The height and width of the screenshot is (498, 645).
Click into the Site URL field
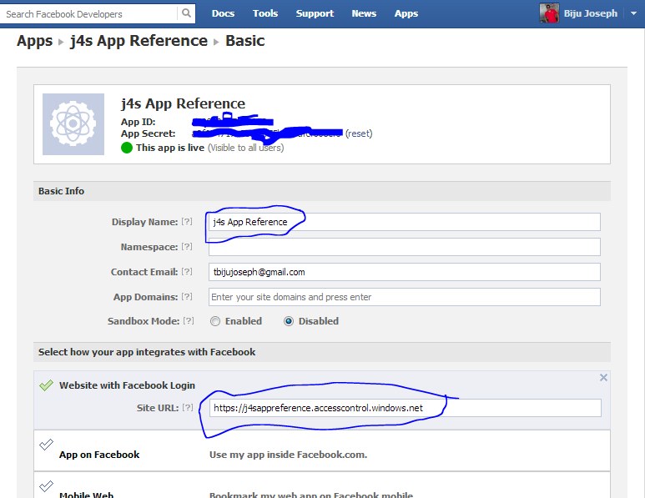coord(406,408)
